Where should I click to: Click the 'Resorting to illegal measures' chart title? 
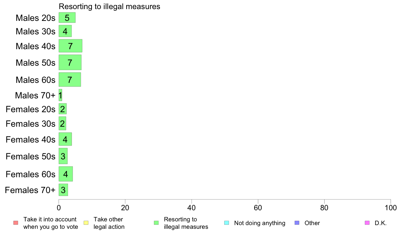(x=109, y=6)
